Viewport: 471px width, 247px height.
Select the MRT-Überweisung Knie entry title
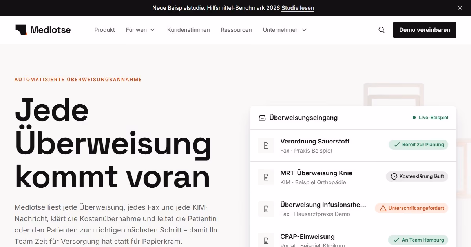(316, 173)
